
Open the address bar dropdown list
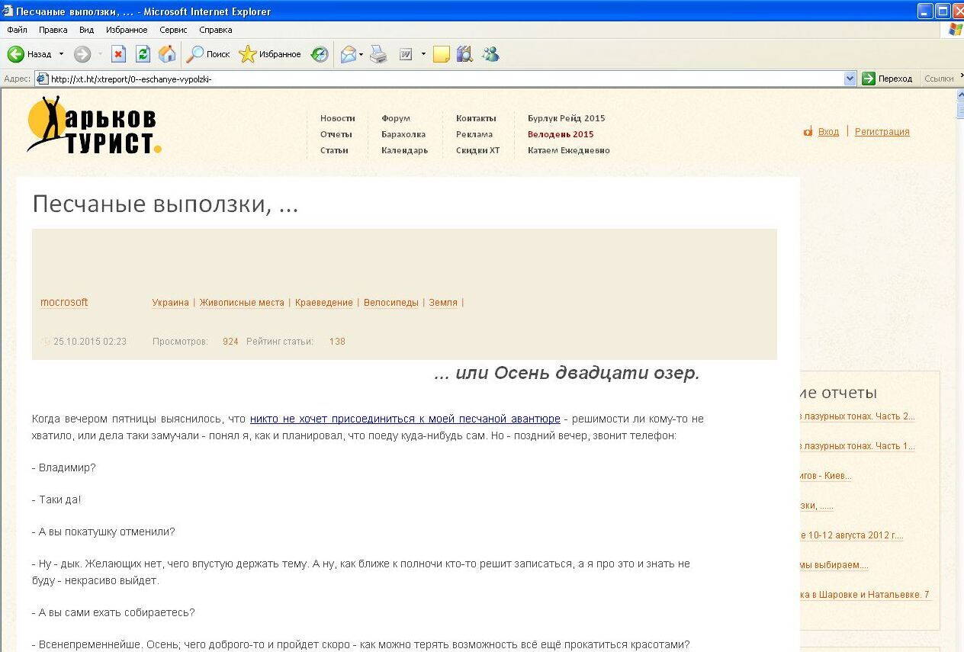pos(850,79)
